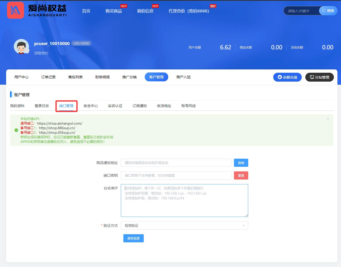The width and height of the screenshot is (341, 267).
Task: Click the 爱尚权益 logo icon
Action: tap(16, 10)
